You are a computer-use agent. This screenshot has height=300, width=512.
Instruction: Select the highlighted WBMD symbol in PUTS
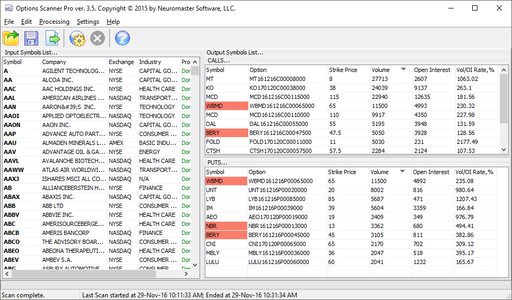(x=226, y=181)
